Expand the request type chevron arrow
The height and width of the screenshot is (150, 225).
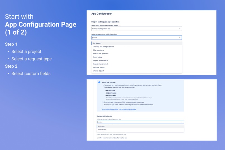click(180, 38)
